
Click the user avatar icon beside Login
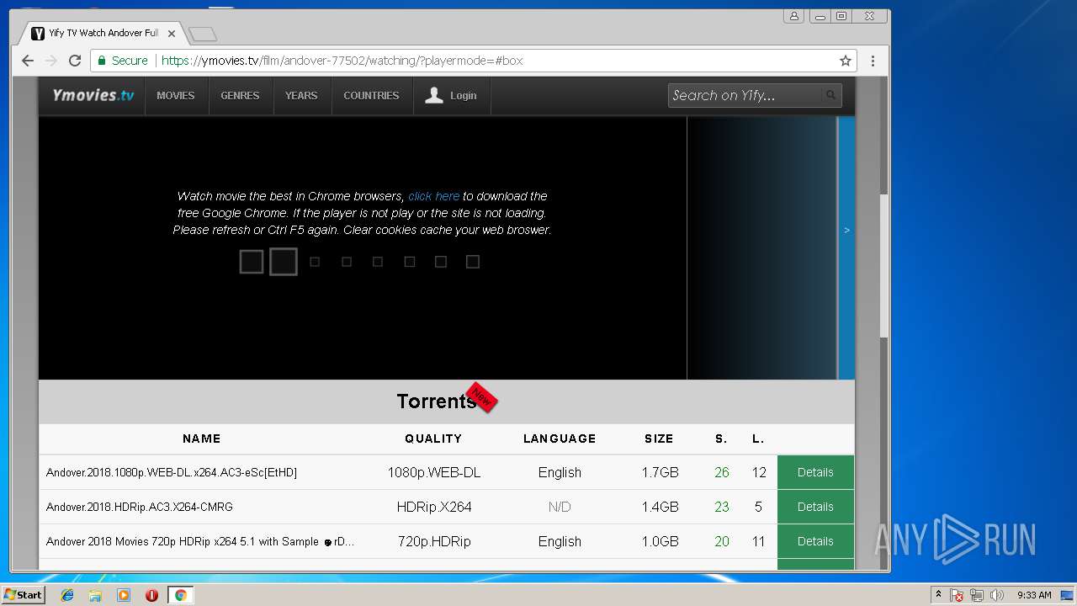pos(433,95)
